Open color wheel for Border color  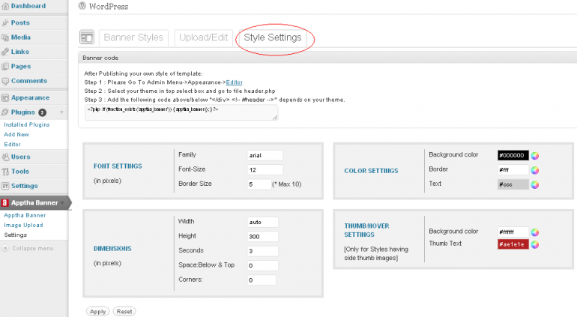[x=535, y=170]
